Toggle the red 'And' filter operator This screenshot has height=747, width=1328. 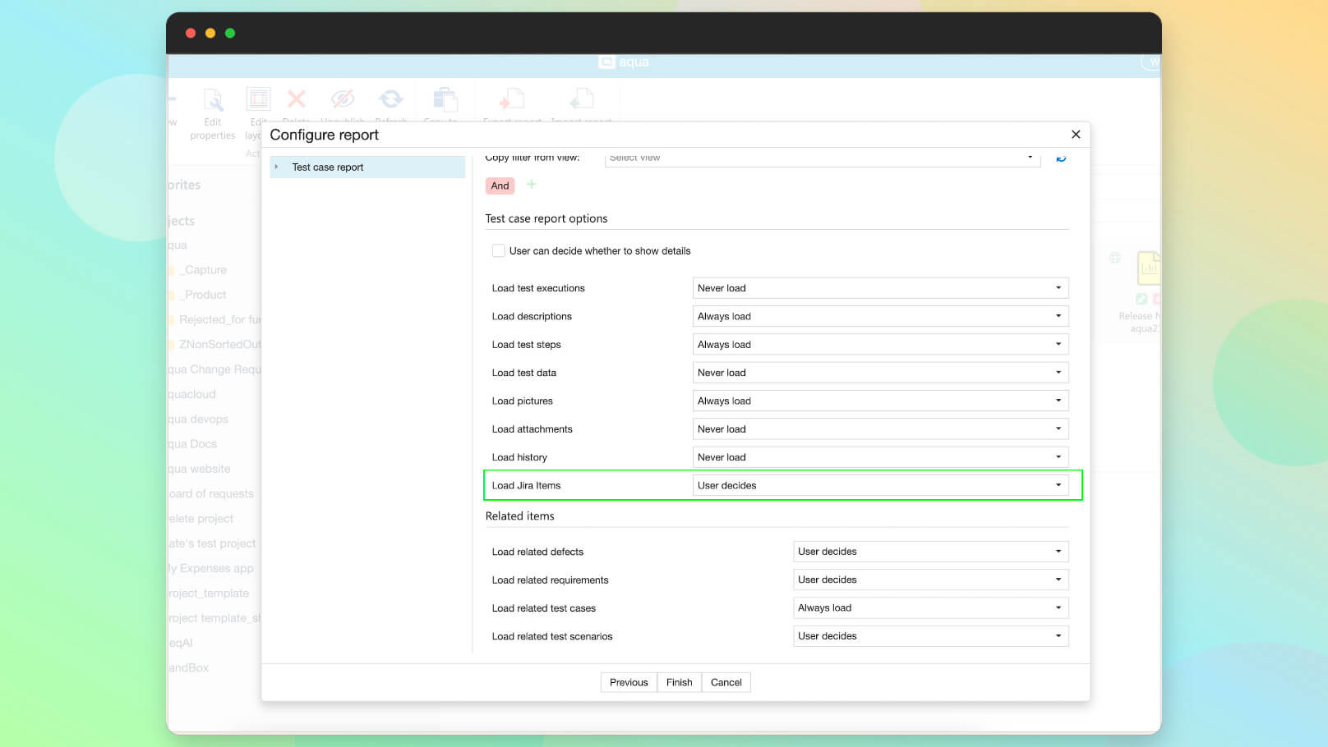[500, 186]
